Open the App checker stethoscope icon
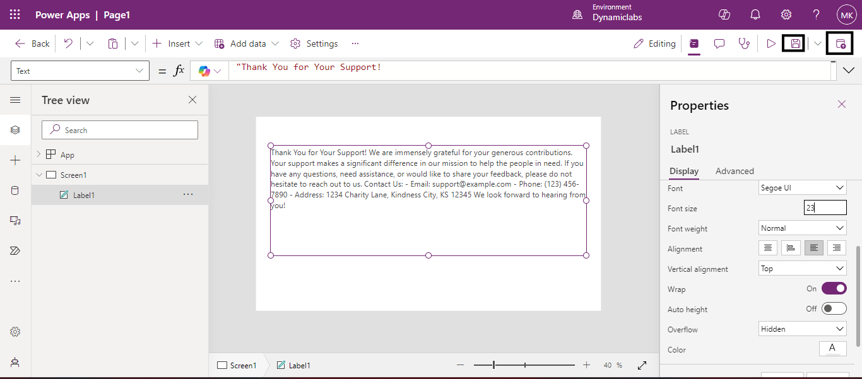This screenshot has height=379, width=862. coord(745,44)
